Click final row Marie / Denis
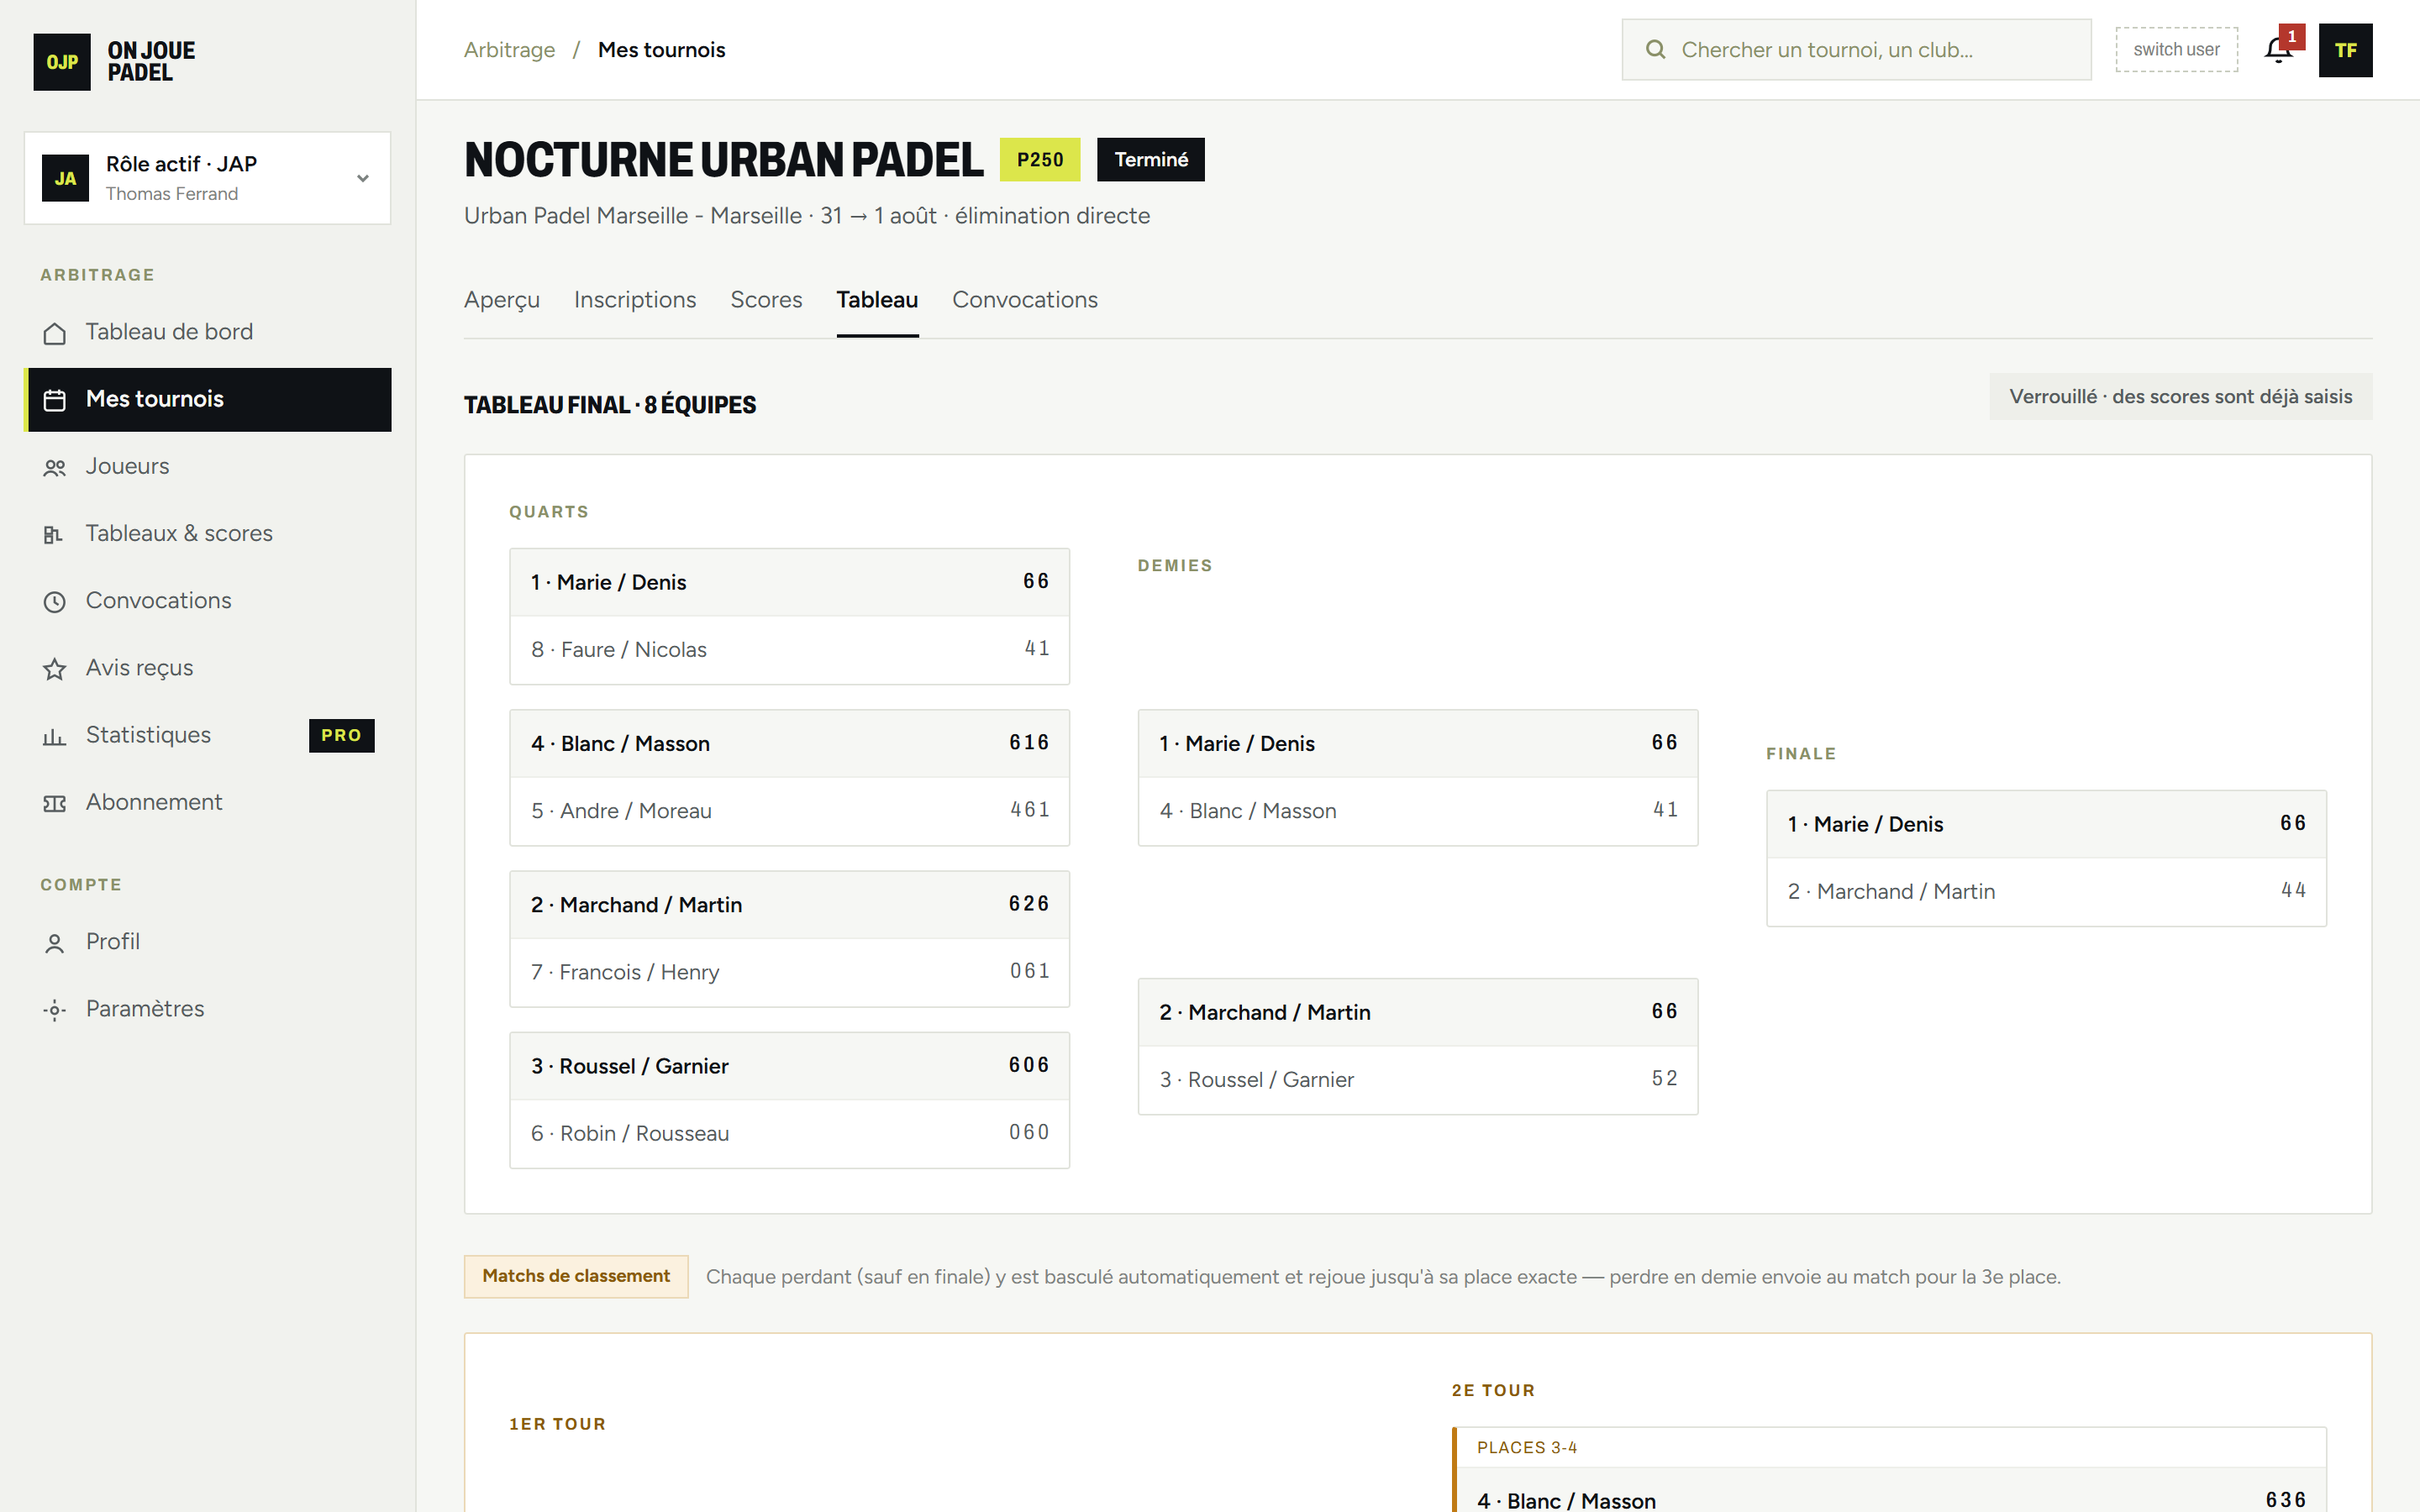2420x1512 pixels. click(2046, 824)
